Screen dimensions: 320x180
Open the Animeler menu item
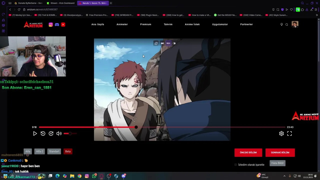coord(122,24)
